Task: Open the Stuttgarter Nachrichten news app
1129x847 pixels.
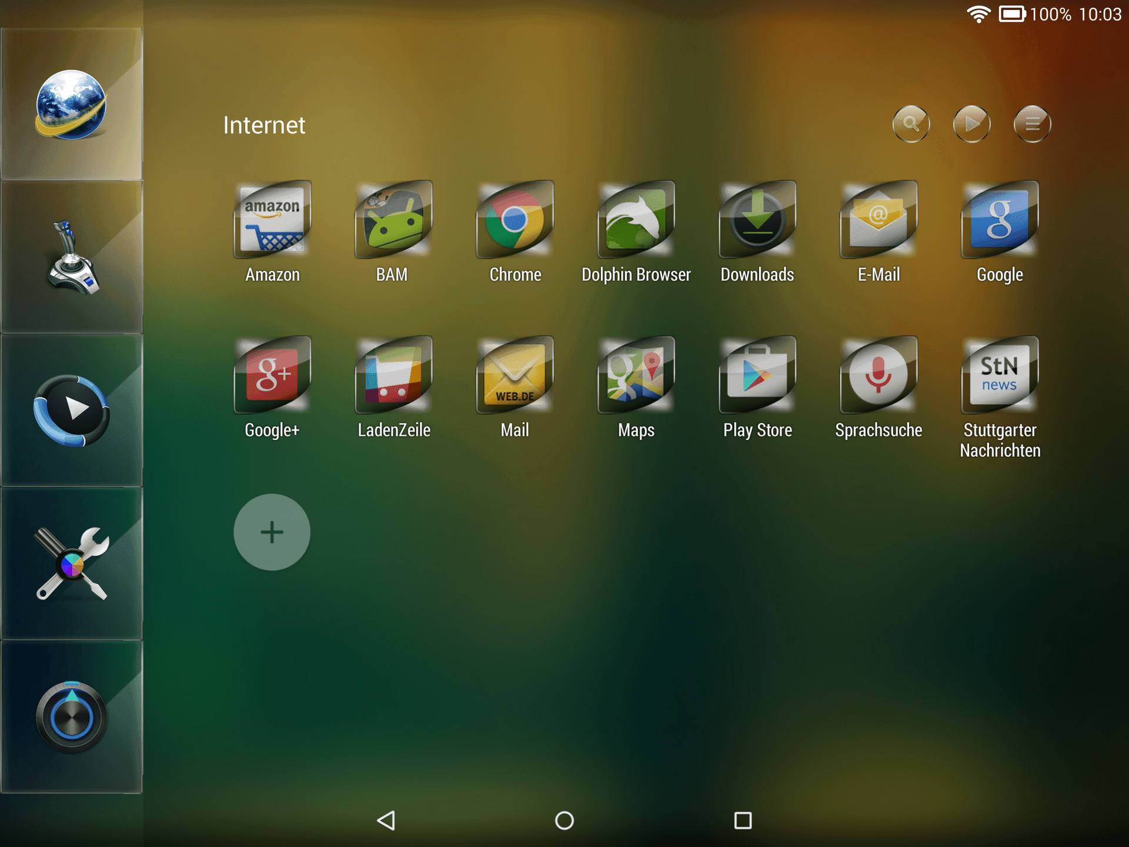Action: click(1000, 375)
